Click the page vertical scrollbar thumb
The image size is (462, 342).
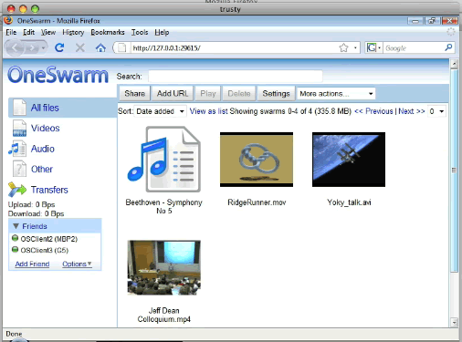[x=454, y=171]
